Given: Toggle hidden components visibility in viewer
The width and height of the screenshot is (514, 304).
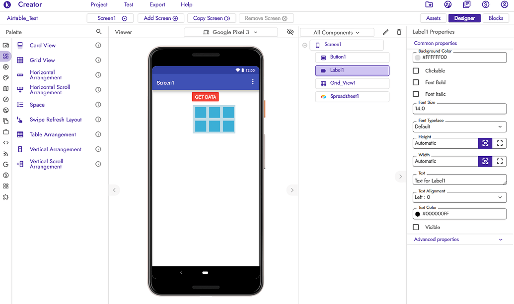Looking at the screenshot, I should [291, 32].
